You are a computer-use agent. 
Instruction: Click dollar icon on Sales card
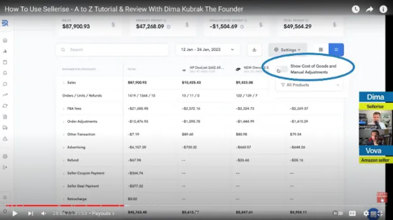point(113,25)
